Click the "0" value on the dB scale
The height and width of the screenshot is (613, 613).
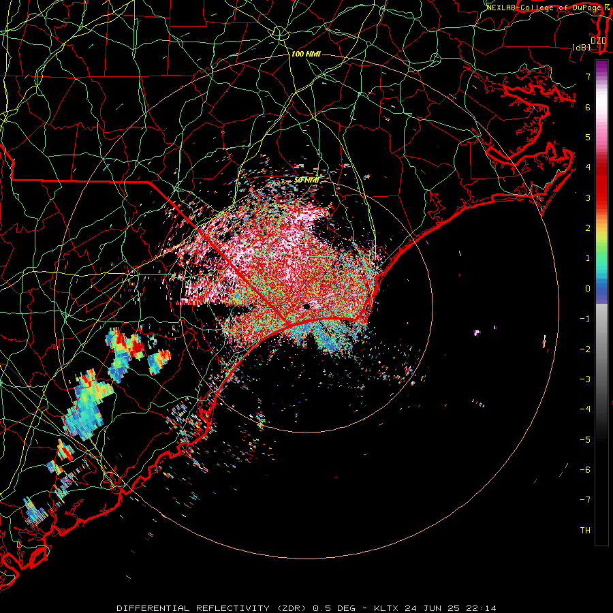(x=588, y=289)
